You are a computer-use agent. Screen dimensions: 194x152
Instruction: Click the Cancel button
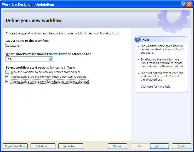point(117,146)
